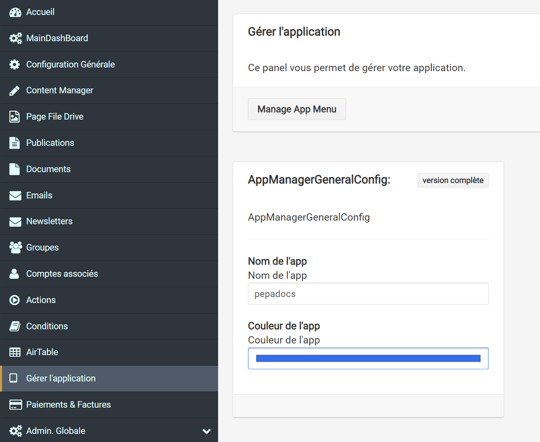Image resolution: width=540 pixels, height=442 pixels.
Task: Open the Newsletters page
Action: 109,221
